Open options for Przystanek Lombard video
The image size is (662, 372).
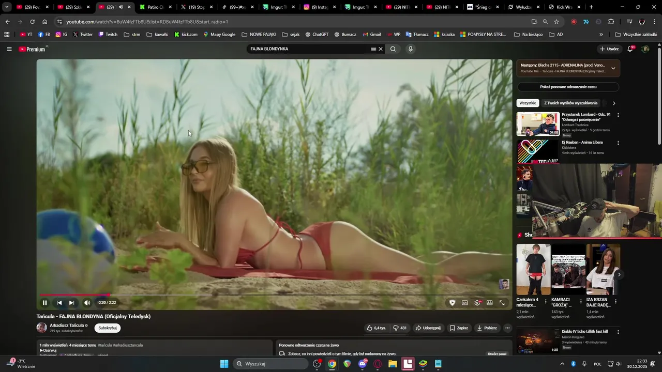[618, 115]
